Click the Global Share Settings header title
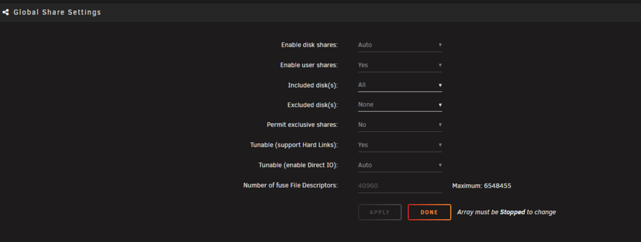The height and width of the screenshot is (242, 641). [57, 12]
